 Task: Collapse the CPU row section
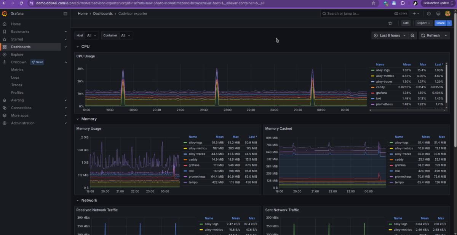(x=78, y=47)
